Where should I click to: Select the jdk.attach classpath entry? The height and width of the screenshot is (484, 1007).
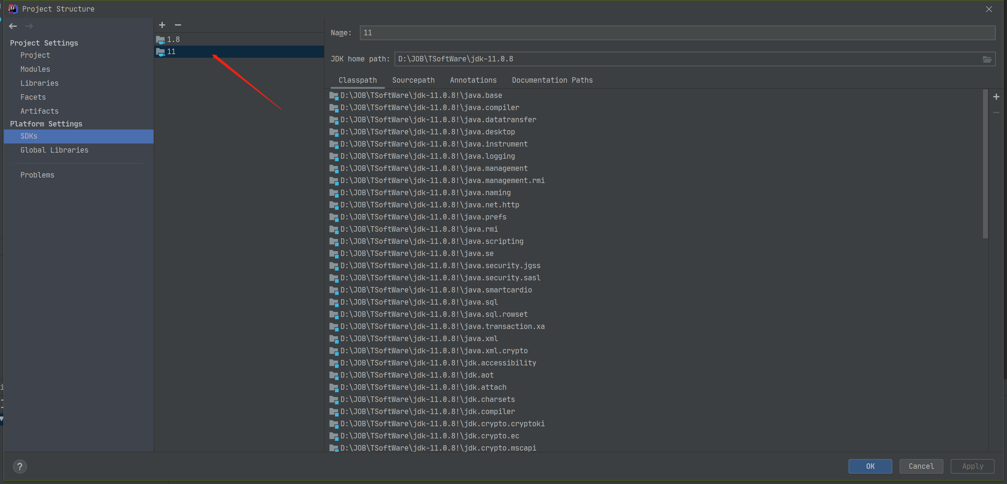[423, 387]
